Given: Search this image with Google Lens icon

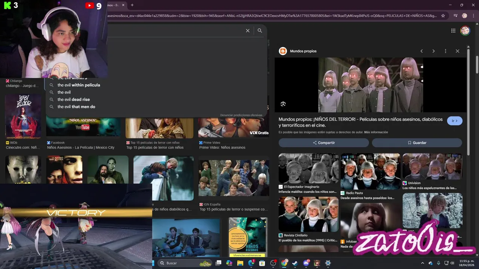Looking at the screenshot, I should (283, 104).
